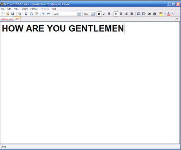Apply the red font color
This screenshot has height=150, width=181.
pos(169,14)
